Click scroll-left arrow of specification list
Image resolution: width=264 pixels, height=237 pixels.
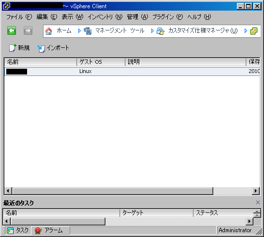point(8,191)
